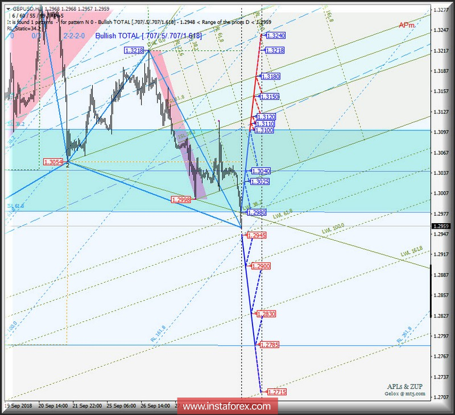Click the Bullish TOTAL pattern title
The height and width of the screenshot is (415, 455).
pos(148,36)
